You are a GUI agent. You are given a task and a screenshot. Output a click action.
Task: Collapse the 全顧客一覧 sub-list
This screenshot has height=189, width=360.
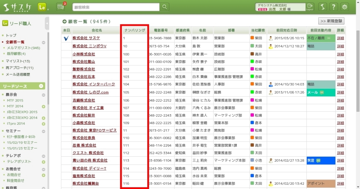point(43,42)
